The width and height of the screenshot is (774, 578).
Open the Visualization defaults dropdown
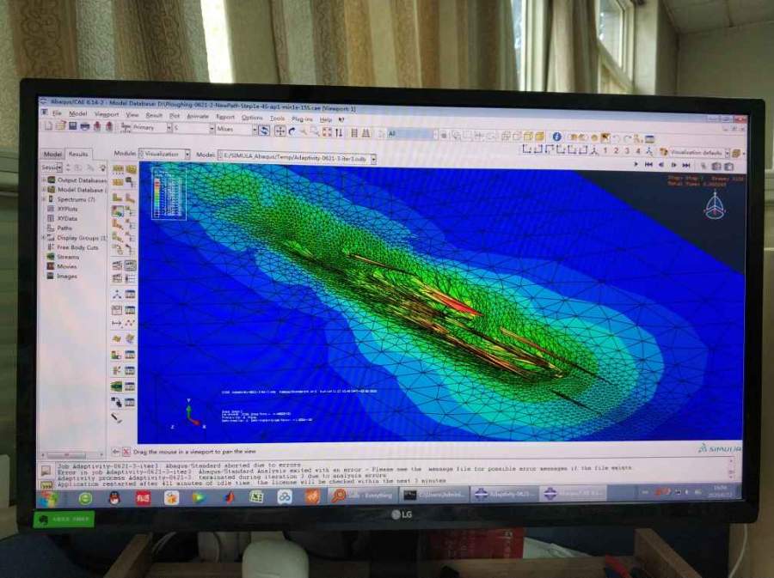pos(727,153)
